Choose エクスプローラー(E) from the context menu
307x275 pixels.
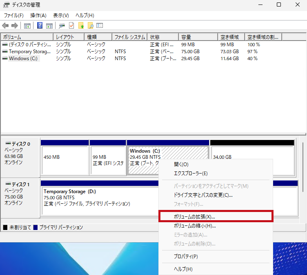pyautogui.click(x=216, y=174)
